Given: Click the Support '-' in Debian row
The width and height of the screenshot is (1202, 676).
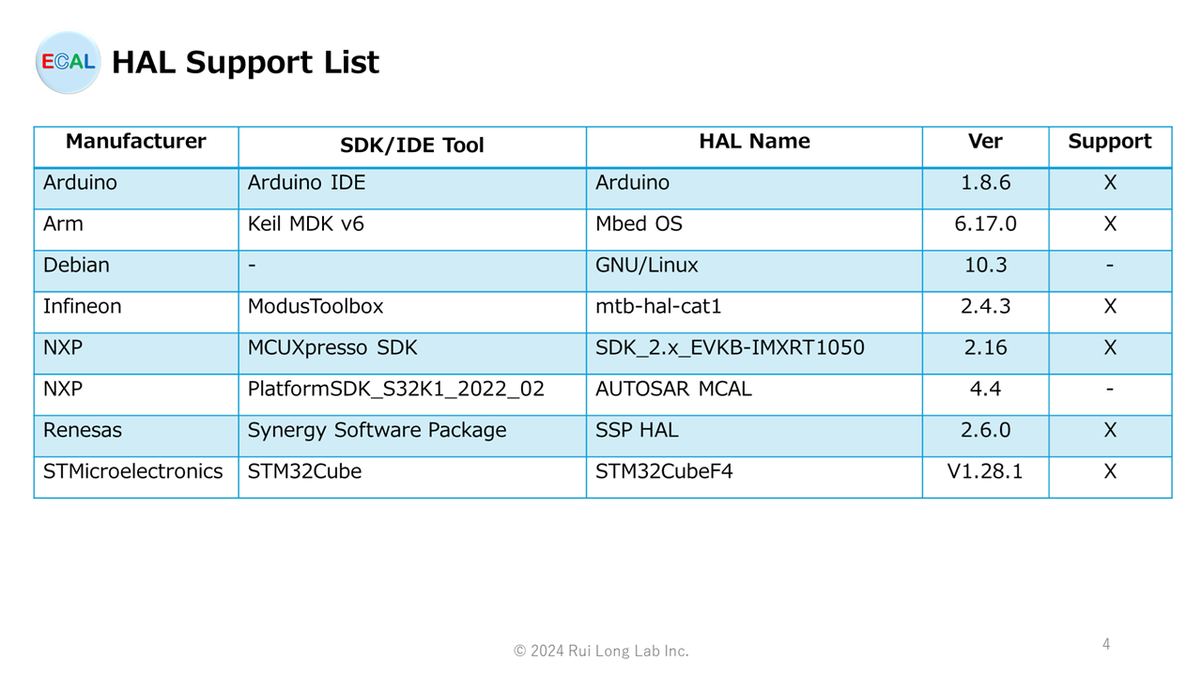Looking at the screenshot, I should tap(1110, 271).
